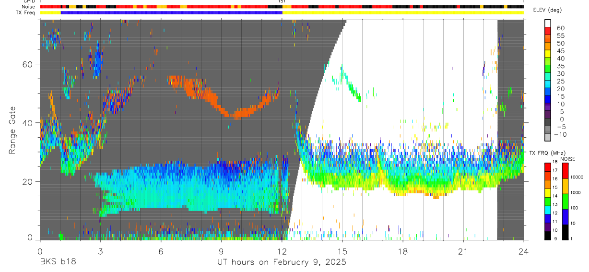This screenshot has height=272, width=589.
Task: Click the green segment of the NOISE color bar
Action: click(x=566, y=201)
